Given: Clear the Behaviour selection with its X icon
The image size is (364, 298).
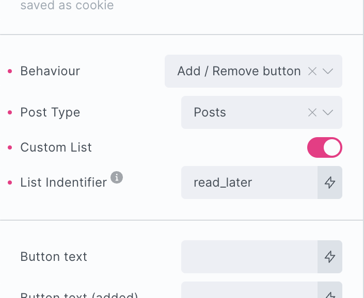Looking at the screenshot, I should tap(312, 71).
